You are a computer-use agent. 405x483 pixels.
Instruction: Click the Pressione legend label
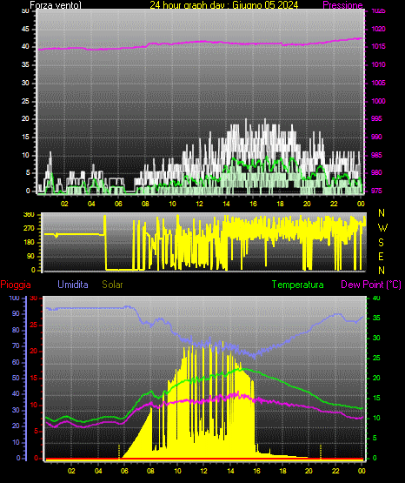342,5
